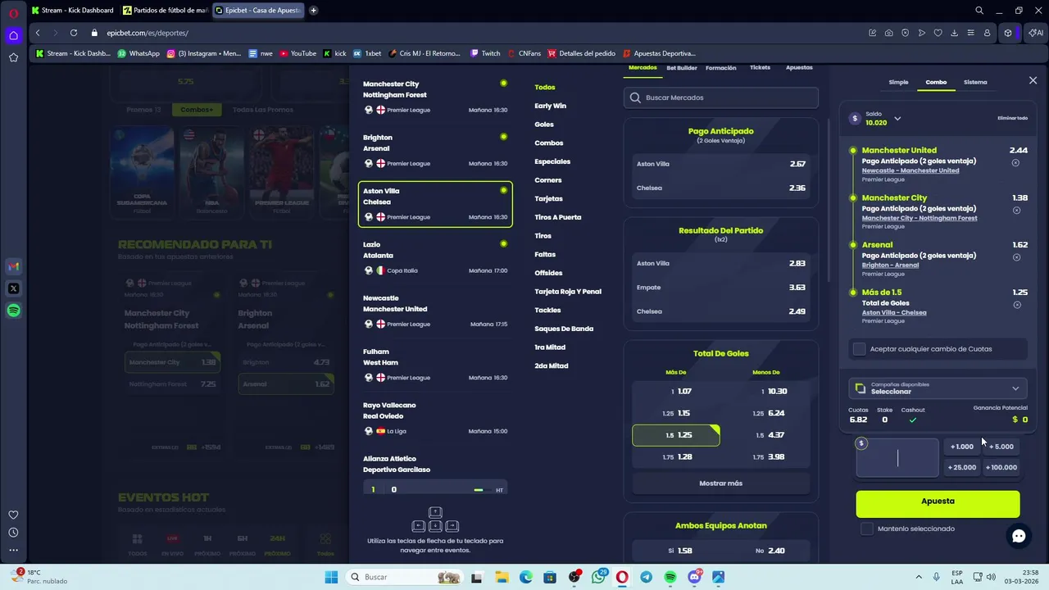Close the bet slip panel
The width and height of the screenshot is (1049, 590).
(1033, 80)
